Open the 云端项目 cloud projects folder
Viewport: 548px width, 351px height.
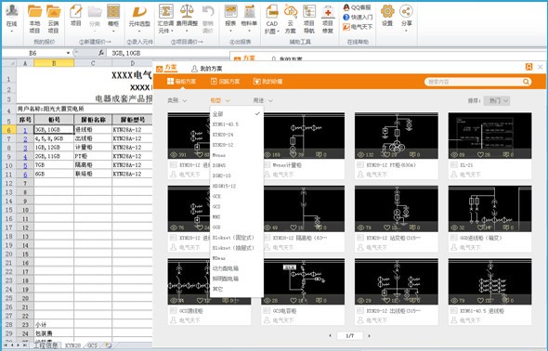tap(53, 19)
